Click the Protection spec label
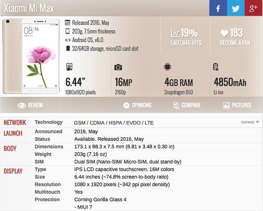This screenshot has width=263, height=211. click(47, 199)
